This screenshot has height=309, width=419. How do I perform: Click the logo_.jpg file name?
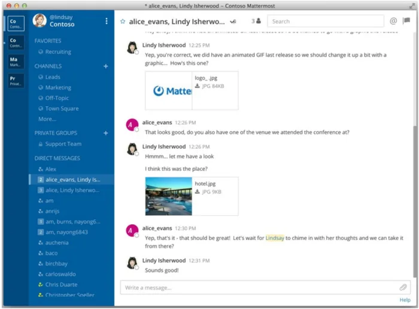(206, 78)
